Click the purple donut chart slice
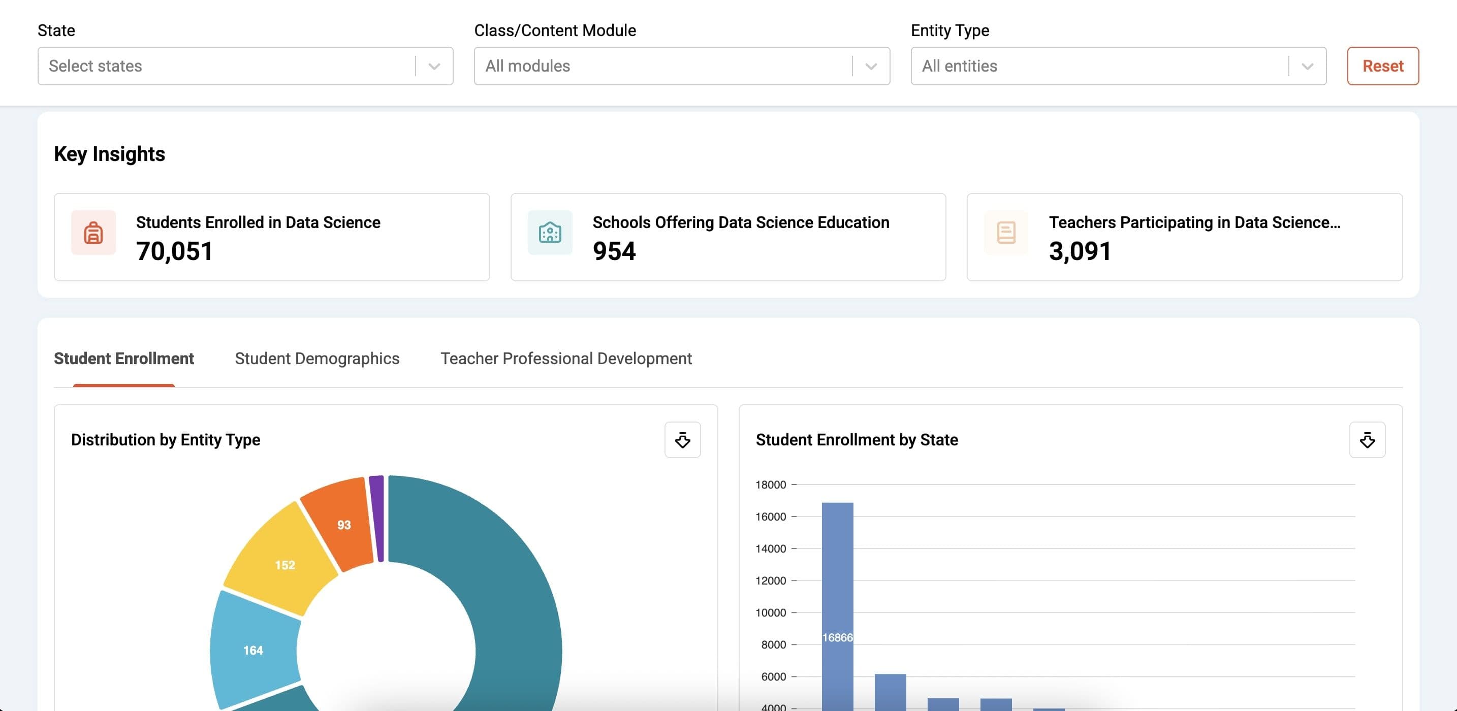 pyautogui.click(x=377, y=518)
